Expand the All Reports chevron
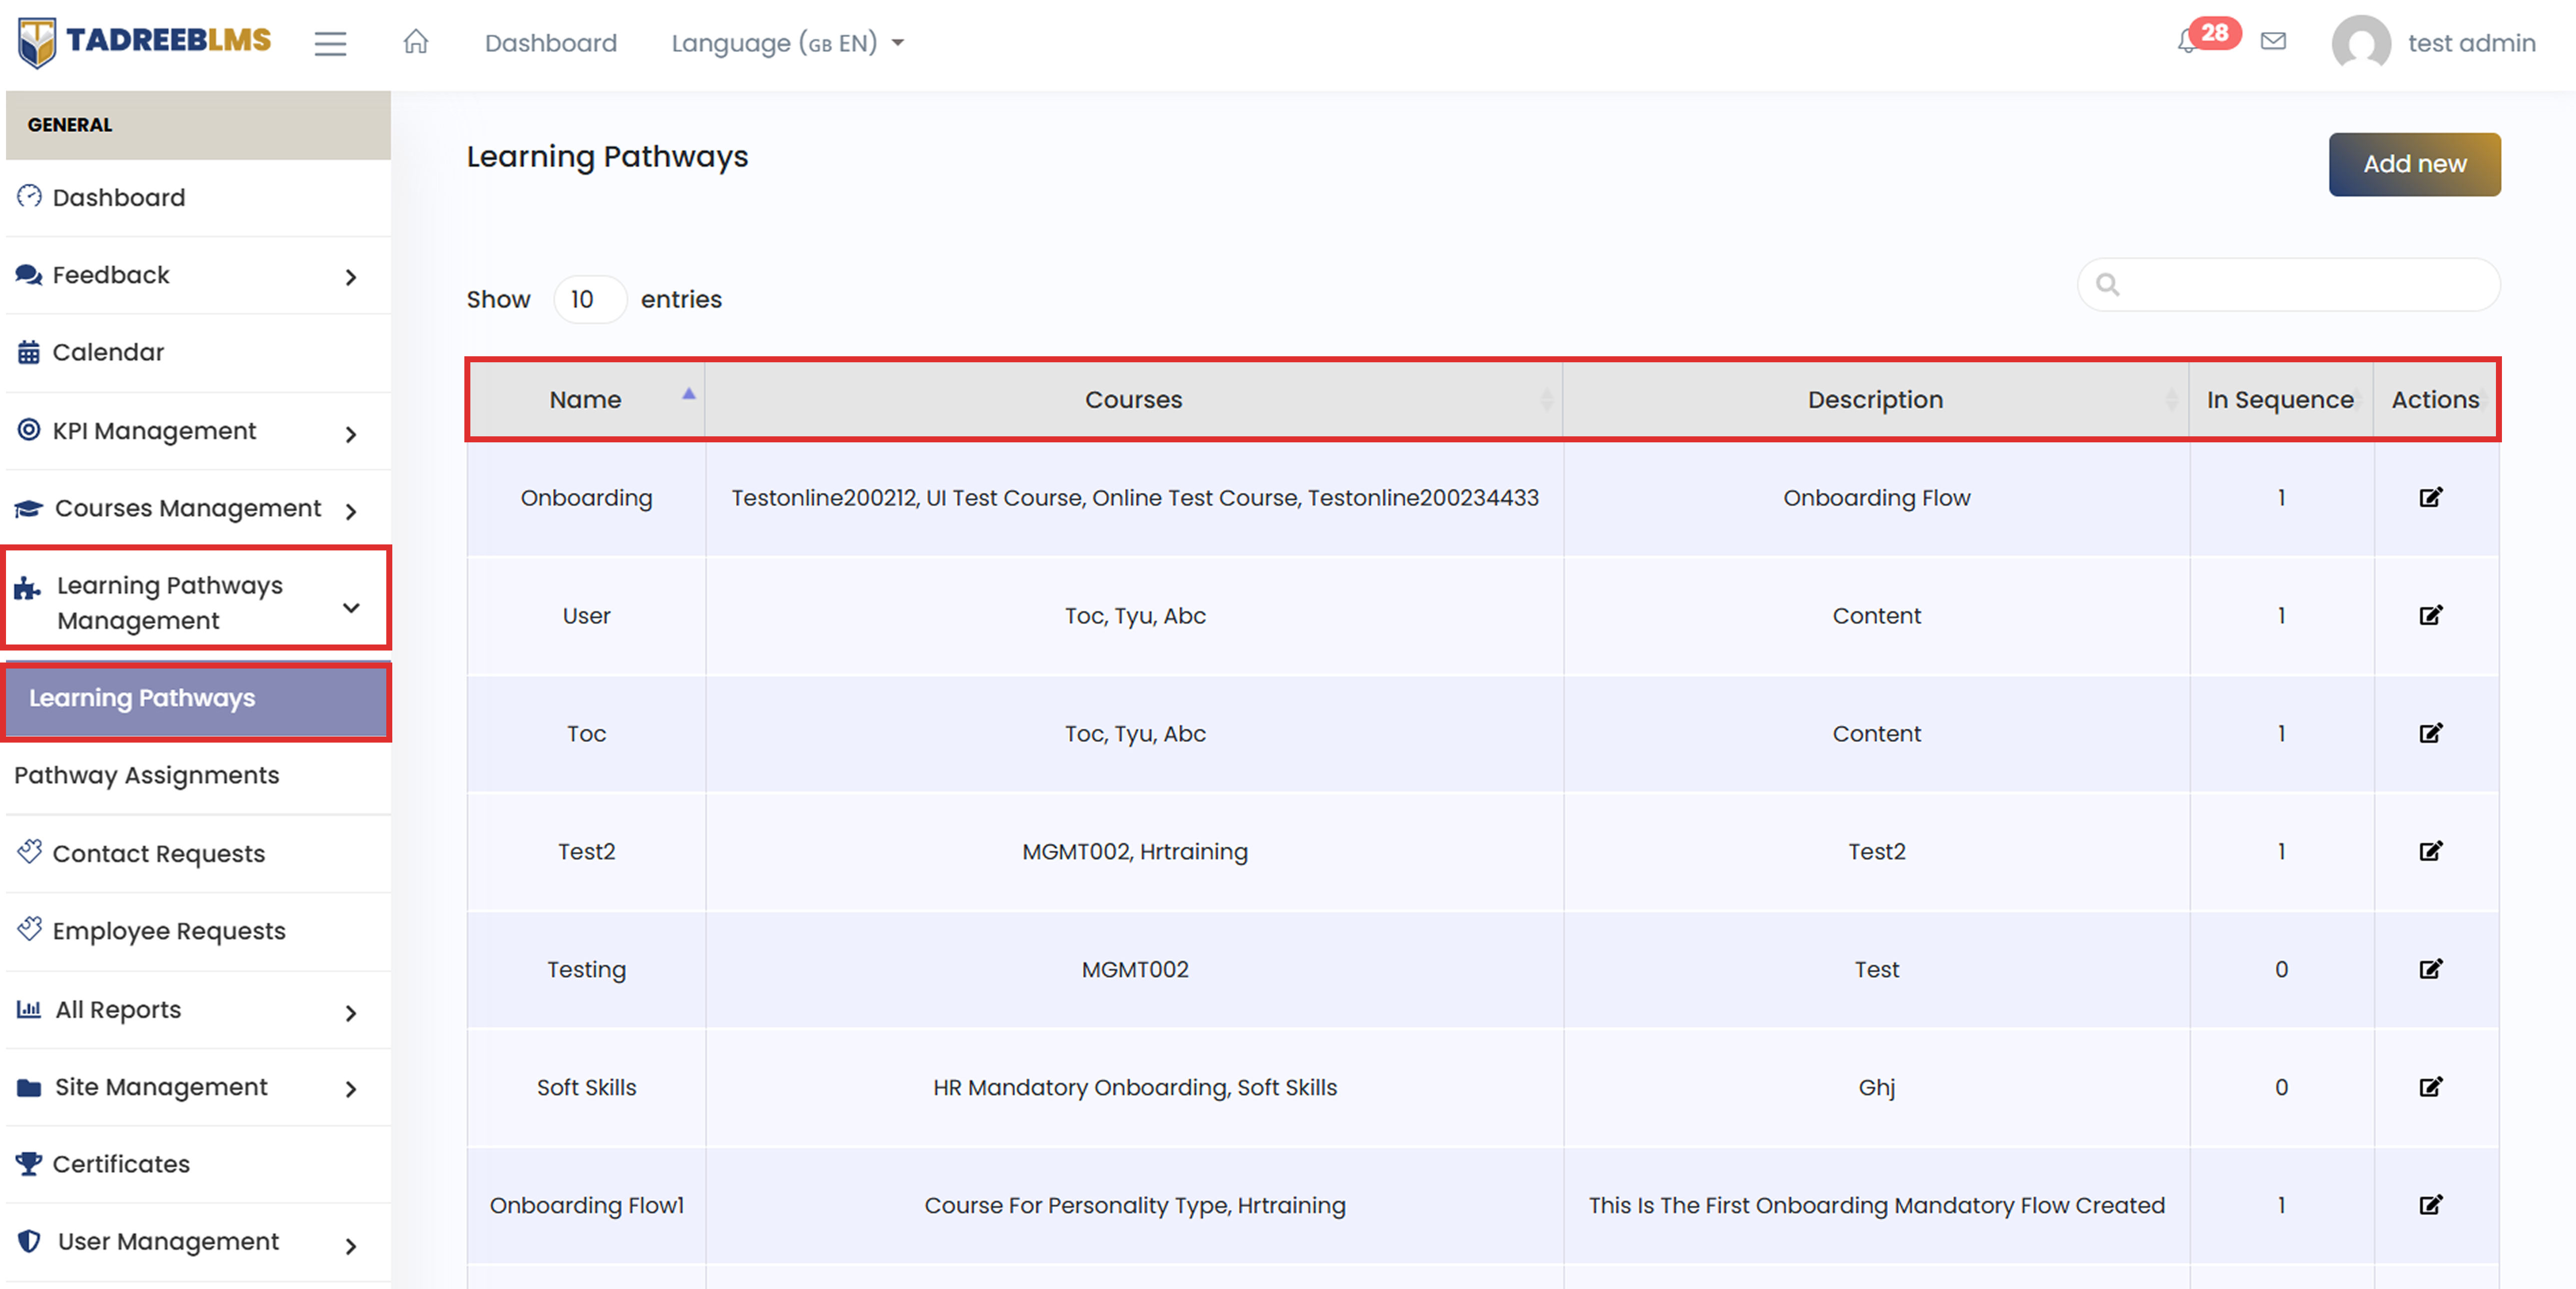This screenshot has width=2576, height=1289. point(350,1013)
